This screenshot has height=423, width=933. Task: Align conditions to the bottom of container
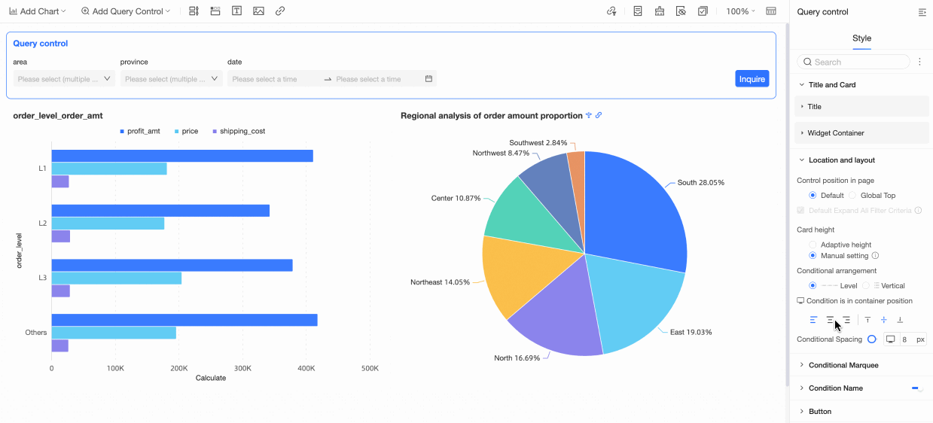click(x=900, y=320)
